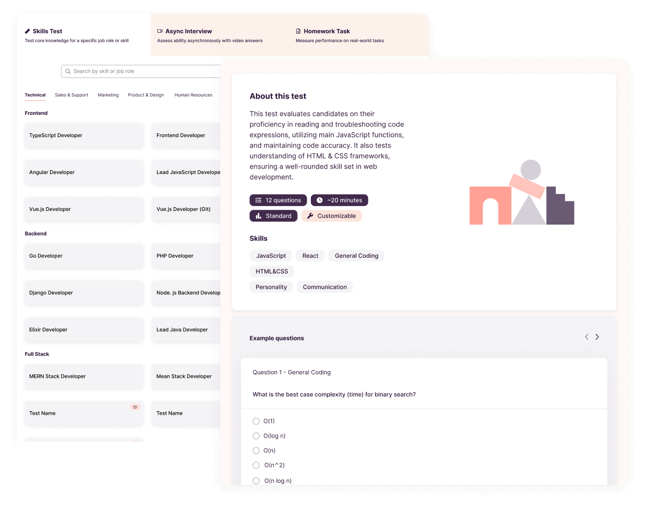Click the wrench icon in Customizable badge
Screen dimensions: 645x505
(x=310, y=216)
